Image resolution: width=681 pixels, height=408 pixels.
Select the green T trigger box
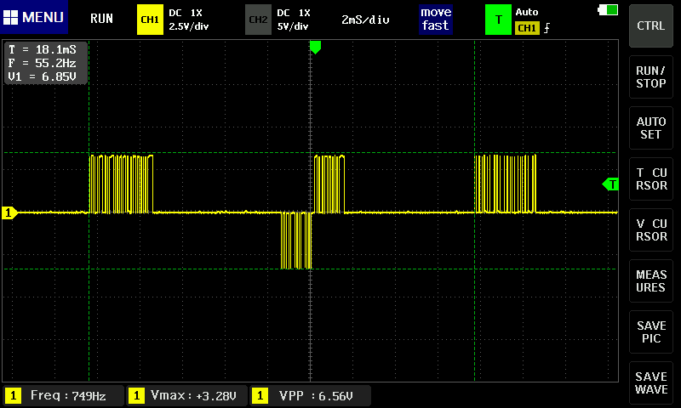click(x=498, y=20)
